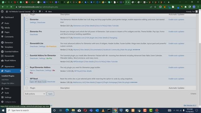Open Appearance sidebar menu

pos(9,66)
